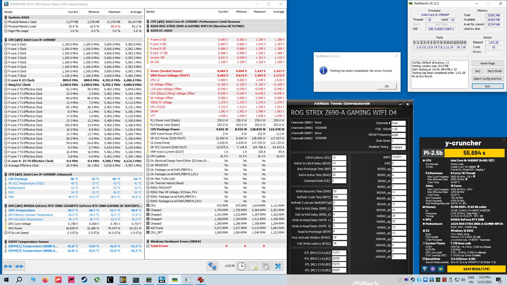Click the purple CPU chip icon in y-cruncher panel
Viewport: 507px width, 285px height.
pyautogui.click(x=433, y=269)
